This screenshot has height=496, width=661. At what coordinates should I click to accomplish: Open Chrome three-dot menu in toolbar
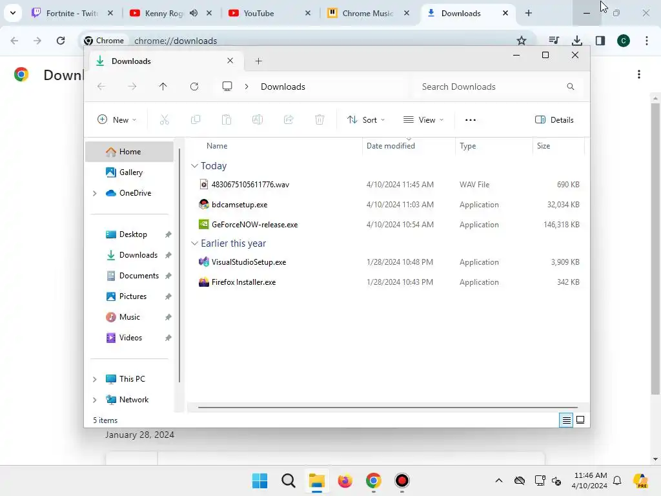click(x=647, y=41)
